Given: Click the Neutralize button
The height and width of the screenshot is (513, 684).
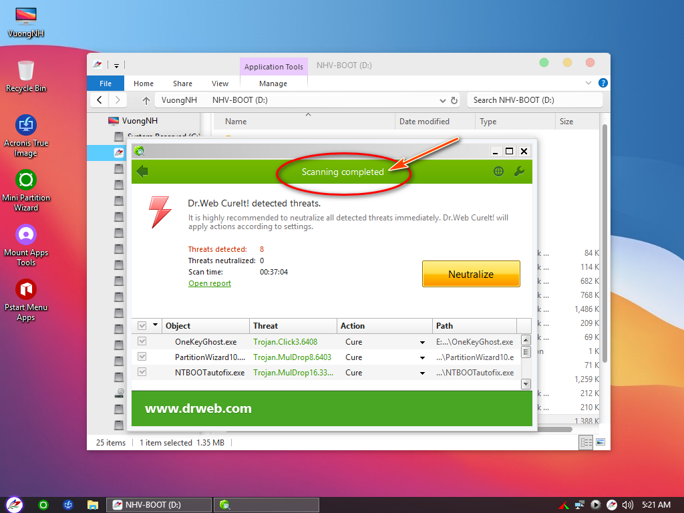Looking at the screenshot, I should (x=471, y=274).
